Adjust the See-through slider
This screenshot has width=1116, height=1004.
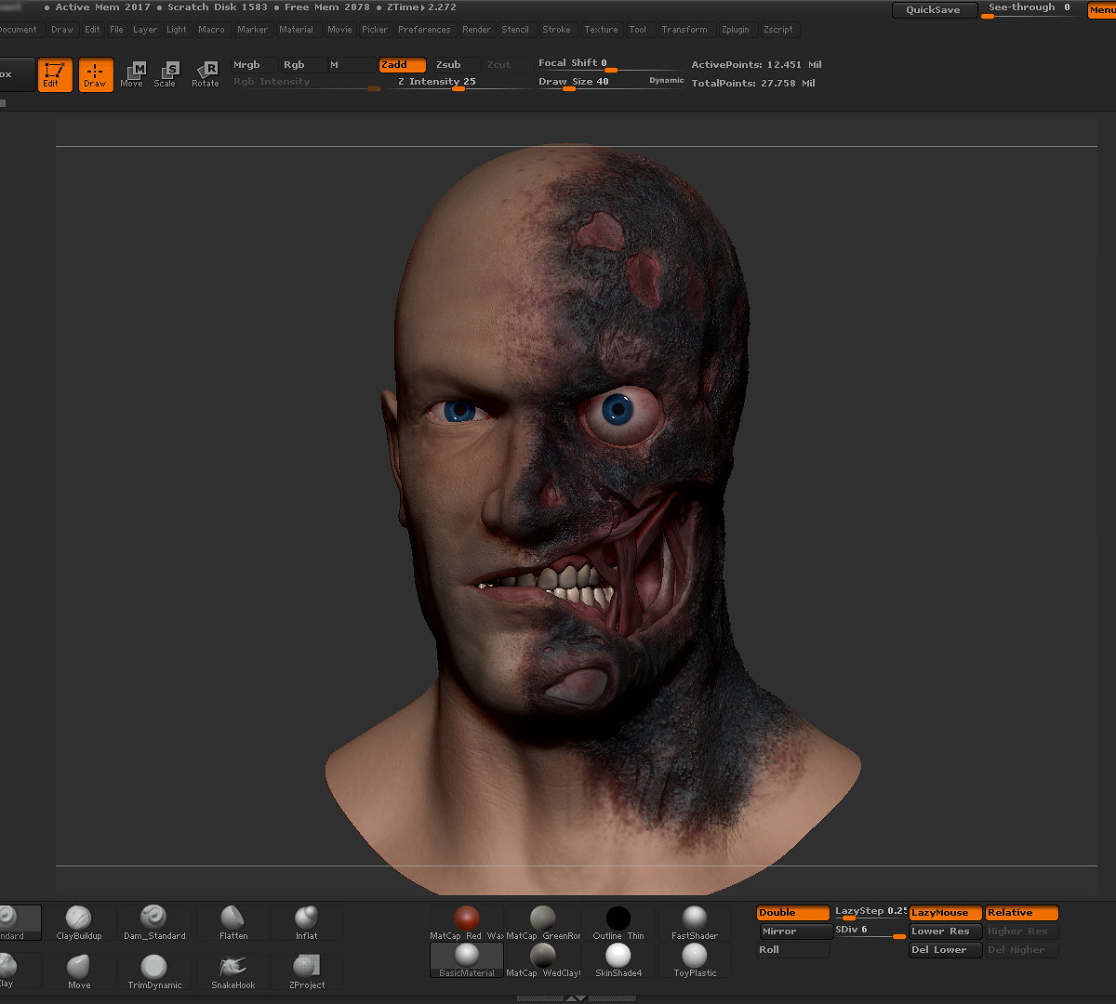[x=1031, y=10]
